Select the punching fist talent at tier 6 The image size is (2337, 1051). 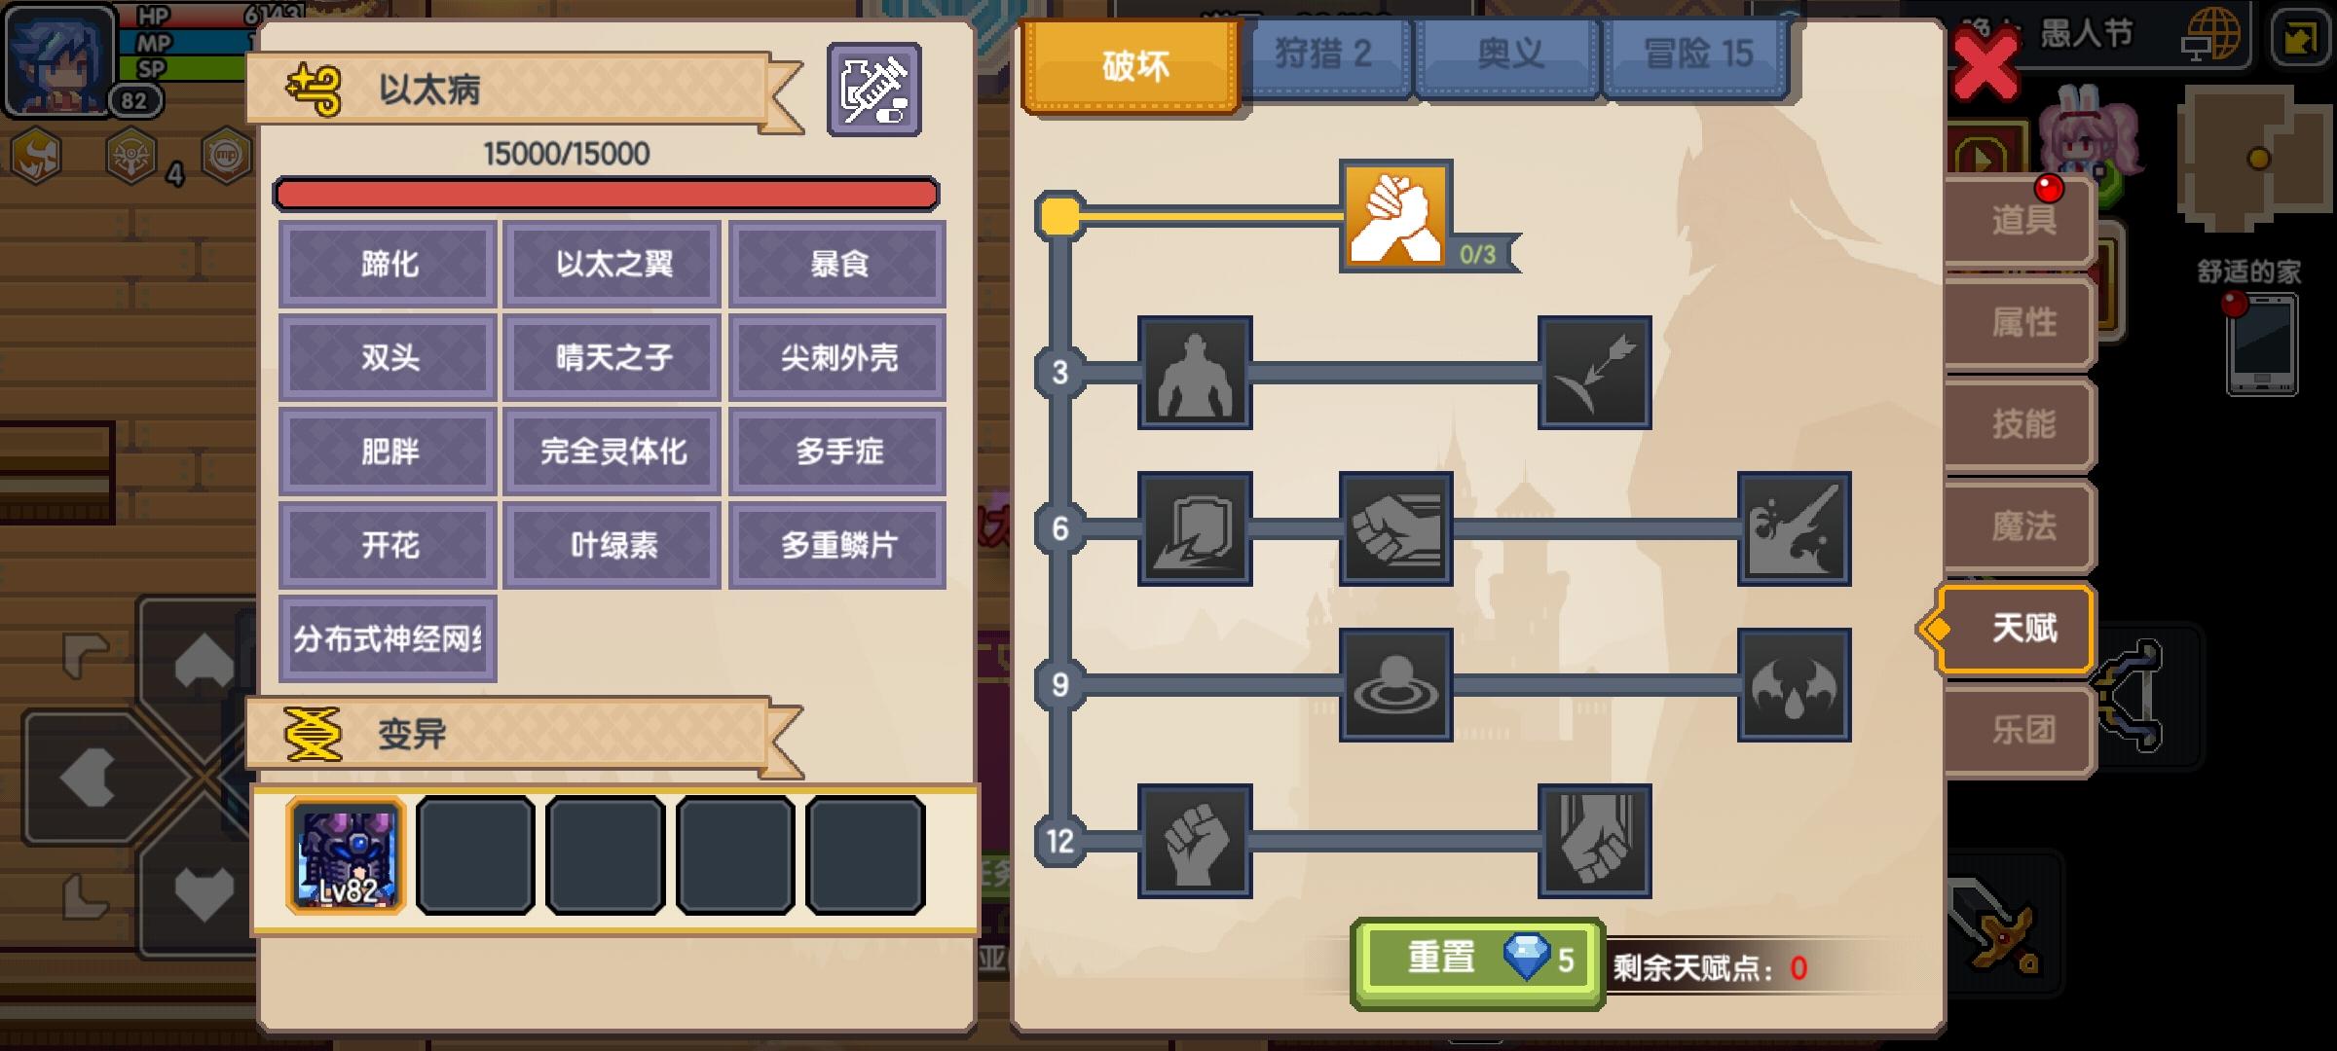pos(1395,528)
